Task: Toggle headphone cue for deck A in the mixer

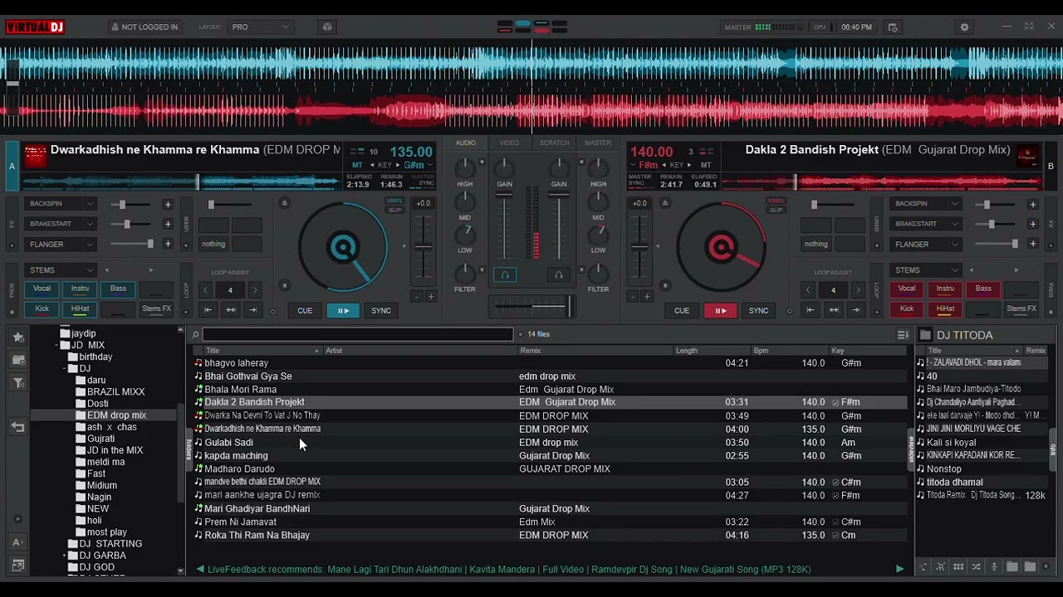Action: click(x=504, y=275)
